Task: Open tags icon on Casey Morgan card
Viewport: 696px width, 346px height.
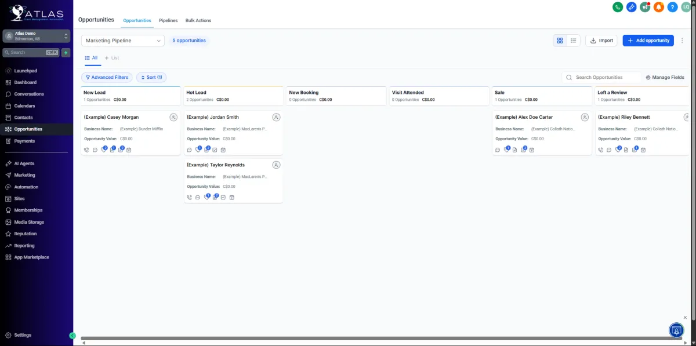Action: (x=104, y=150)
